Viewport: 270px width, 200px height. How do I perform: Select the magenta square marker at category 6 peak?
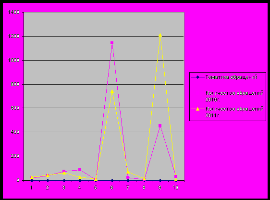(x=112, y=43)
